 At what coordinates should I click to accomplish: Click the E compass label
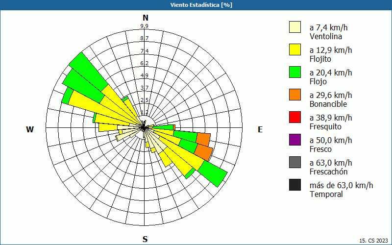tap(260, 129)
